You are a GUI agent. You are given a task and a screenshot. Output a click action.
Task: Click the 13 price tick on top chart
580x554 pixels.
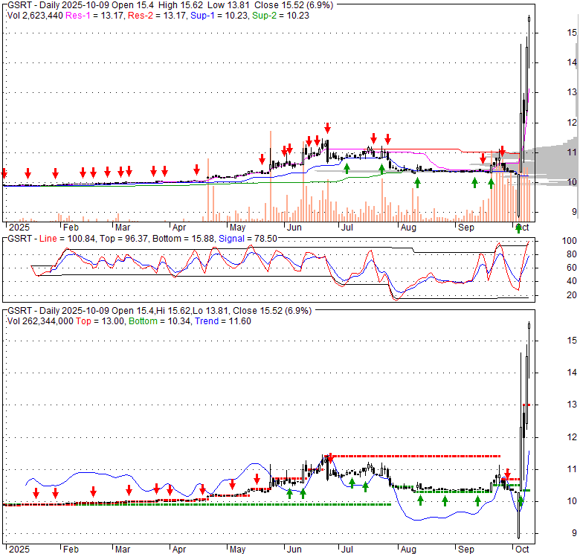pos(572,92)
